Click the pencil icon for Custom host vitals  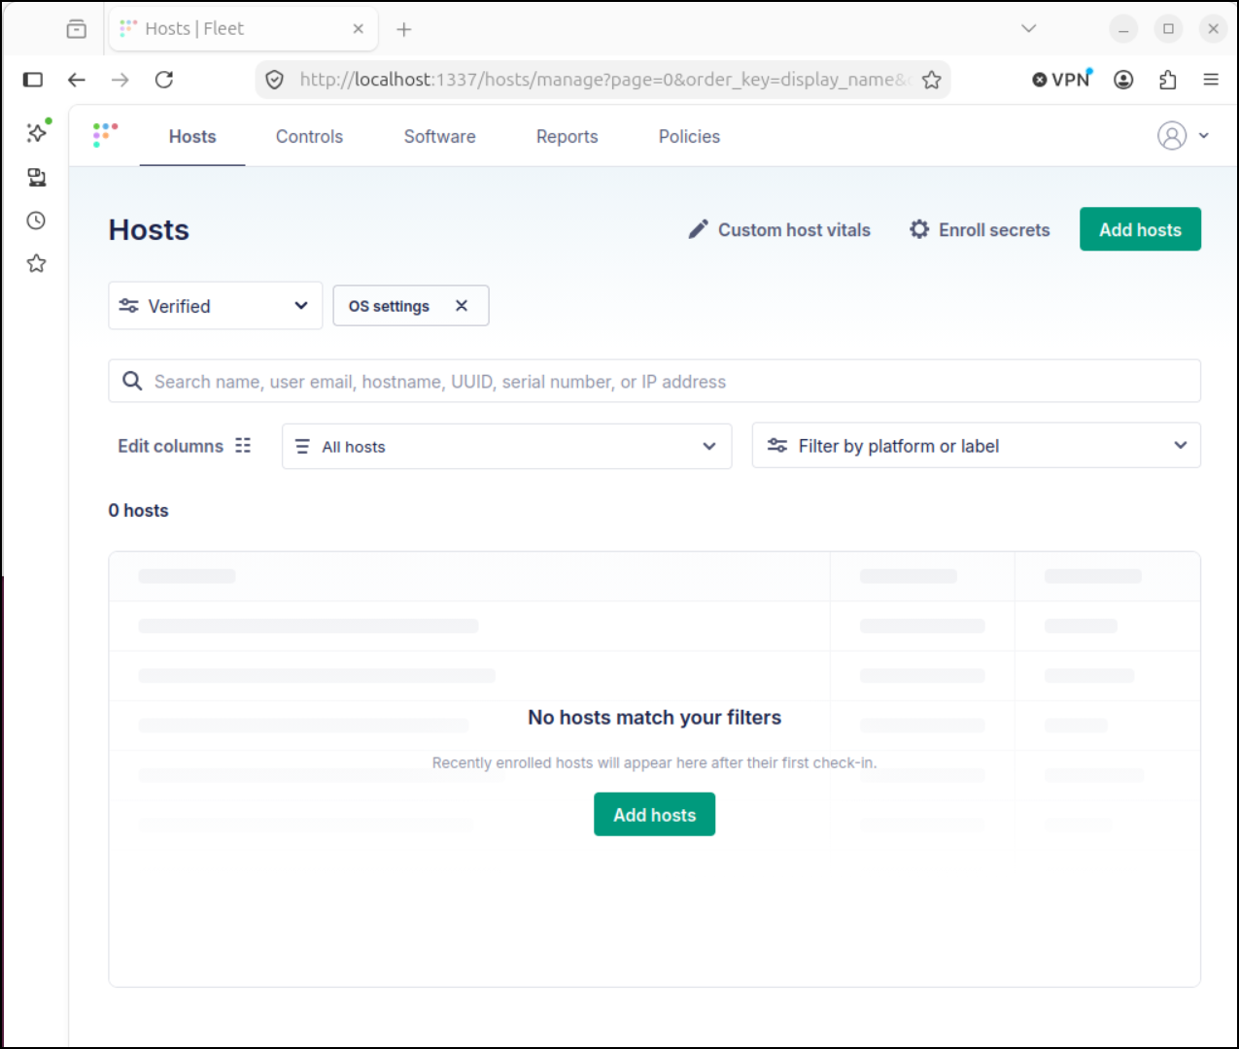[x=698, y=229]
